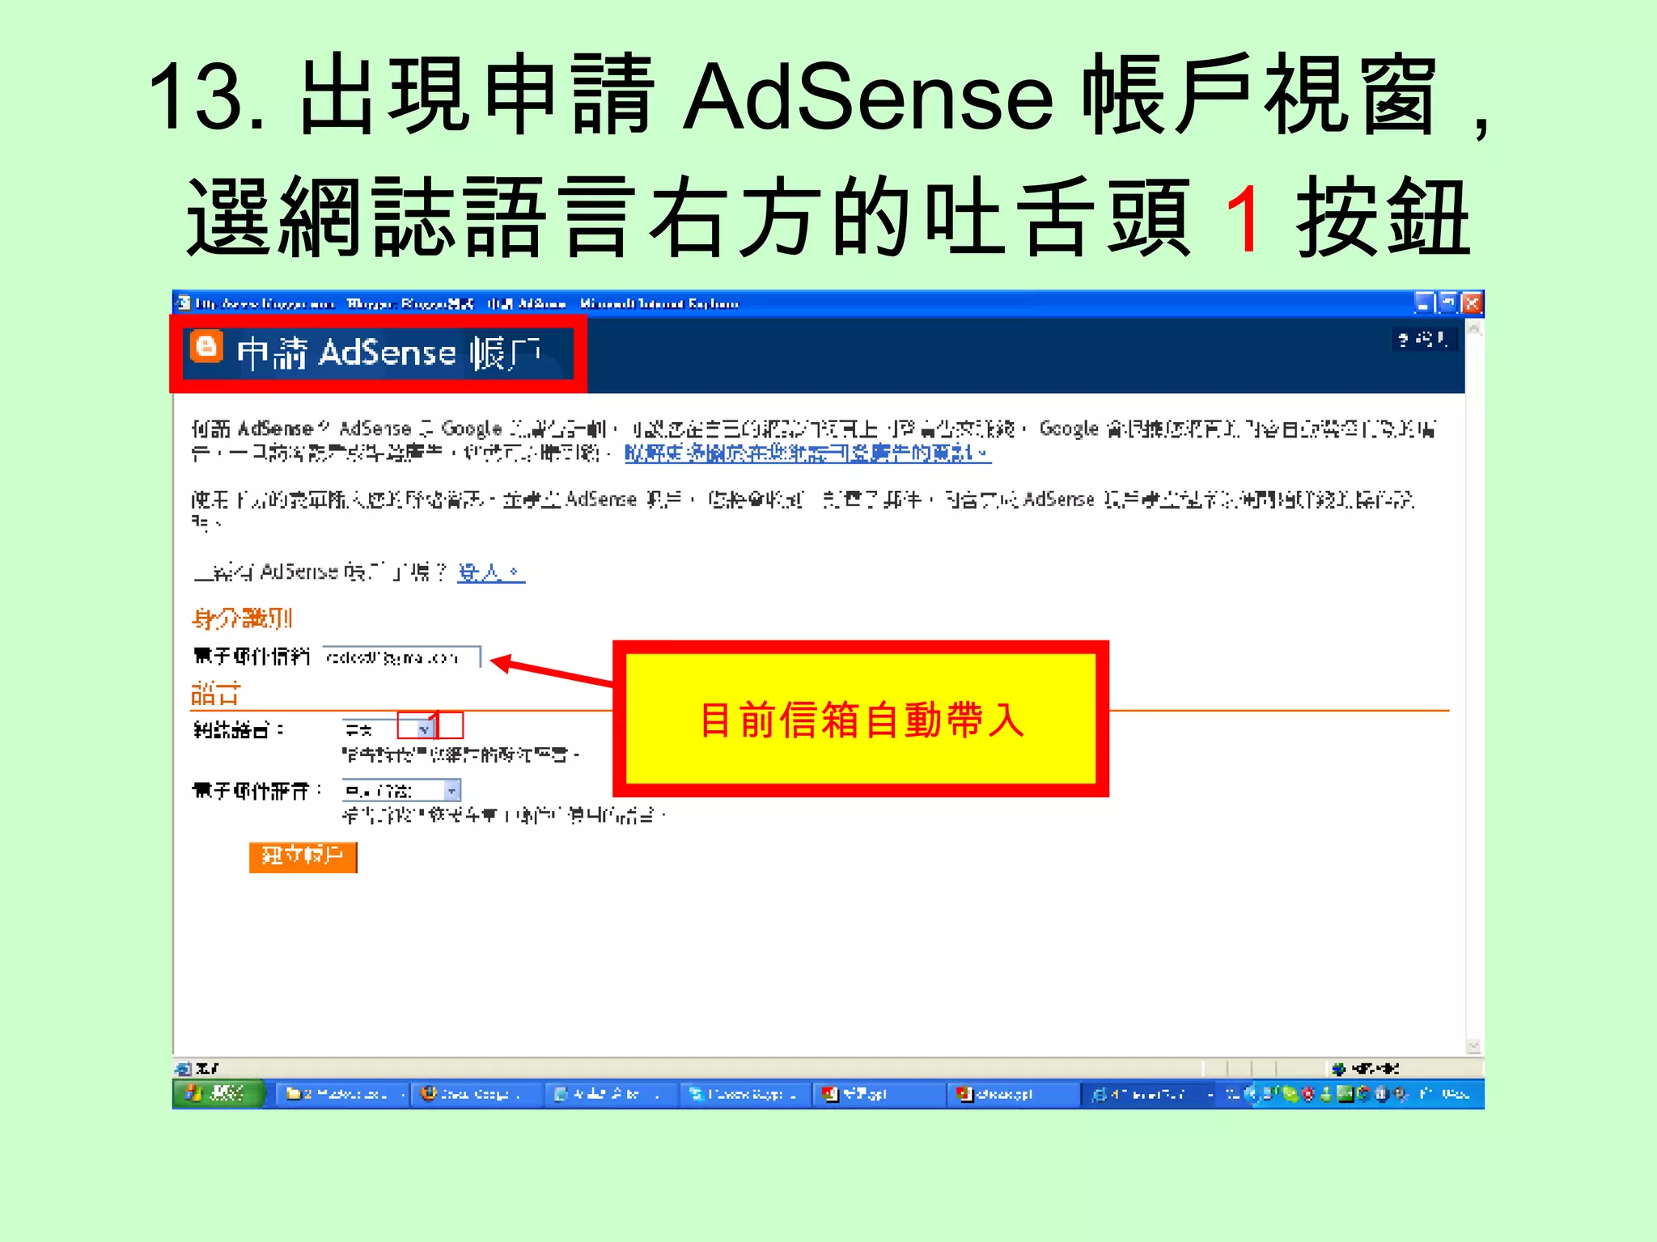Click the scrollbar up arrow of the page
1657x1242 pixels.
tap(1474, 329)
